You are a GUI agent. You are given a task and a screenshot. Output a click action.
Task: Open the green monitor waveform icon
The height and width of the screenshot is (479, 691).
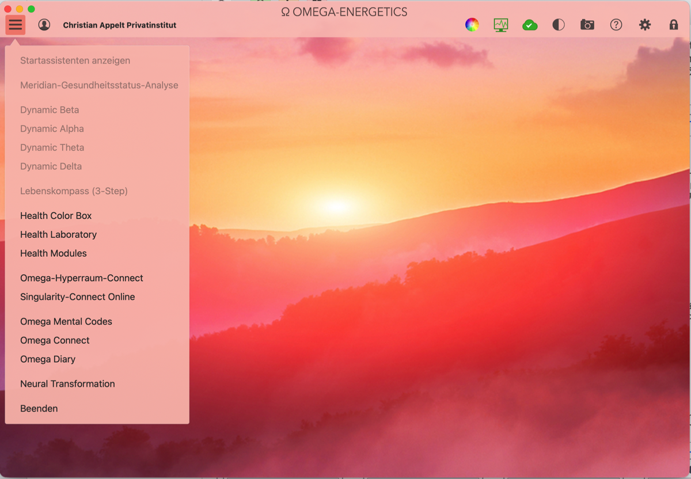501,25
